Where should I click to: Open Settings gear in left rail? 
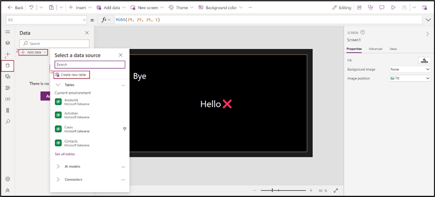point(8,179)
